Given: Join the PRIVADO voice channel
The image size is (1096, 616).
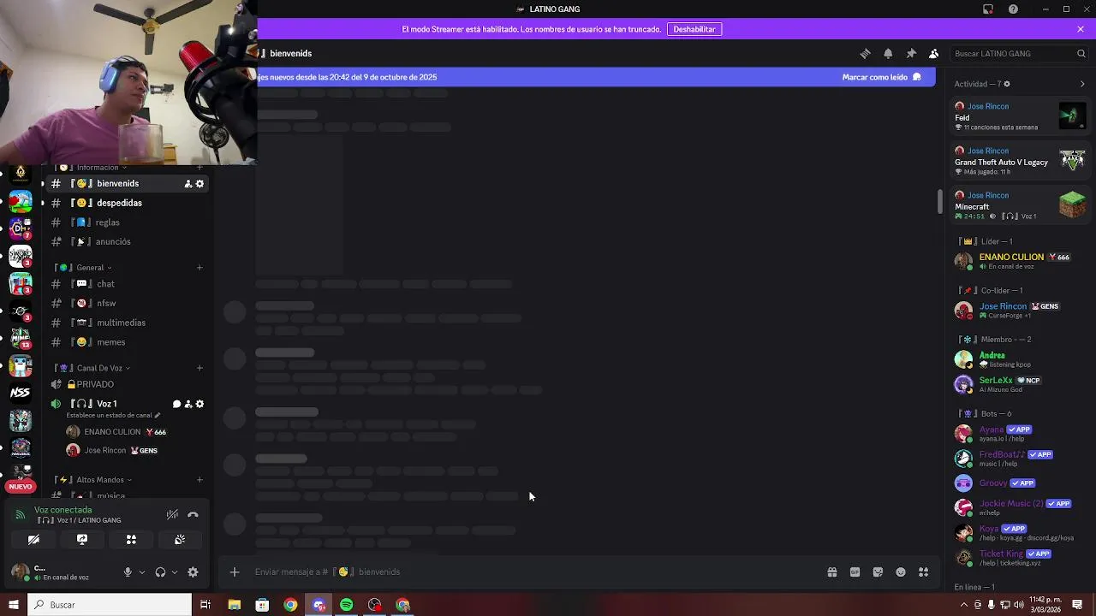Looking at the screenshot, I should tap(128, 384).
